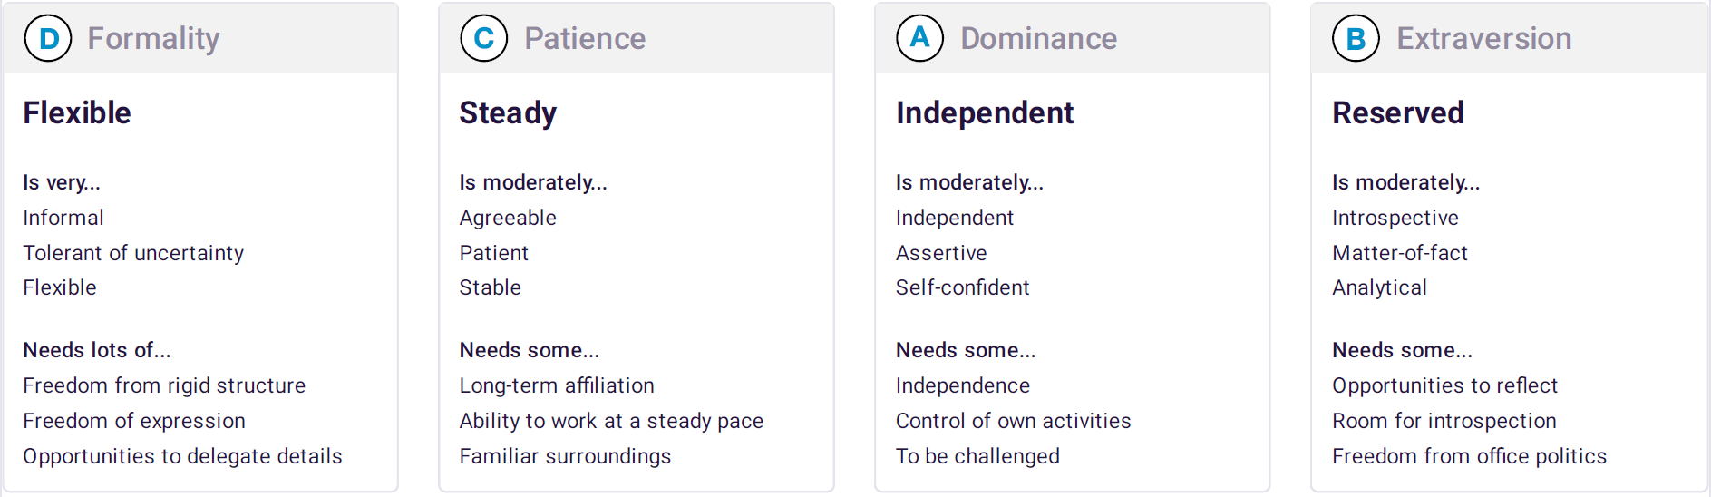Click the Reserved heading
This screenshot has height=497, width=1711.
(1398, 112)
